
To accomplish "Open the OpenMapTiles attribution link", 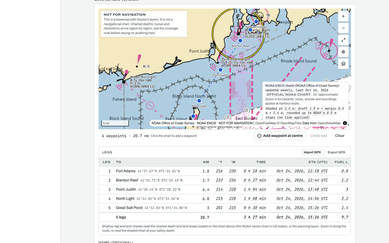I will coord(289,123).
